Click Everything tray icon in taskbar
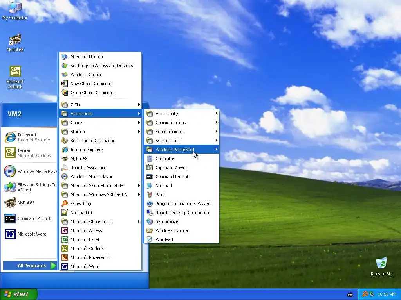Viewport: 401px width, 300px height. pos(365,294)
